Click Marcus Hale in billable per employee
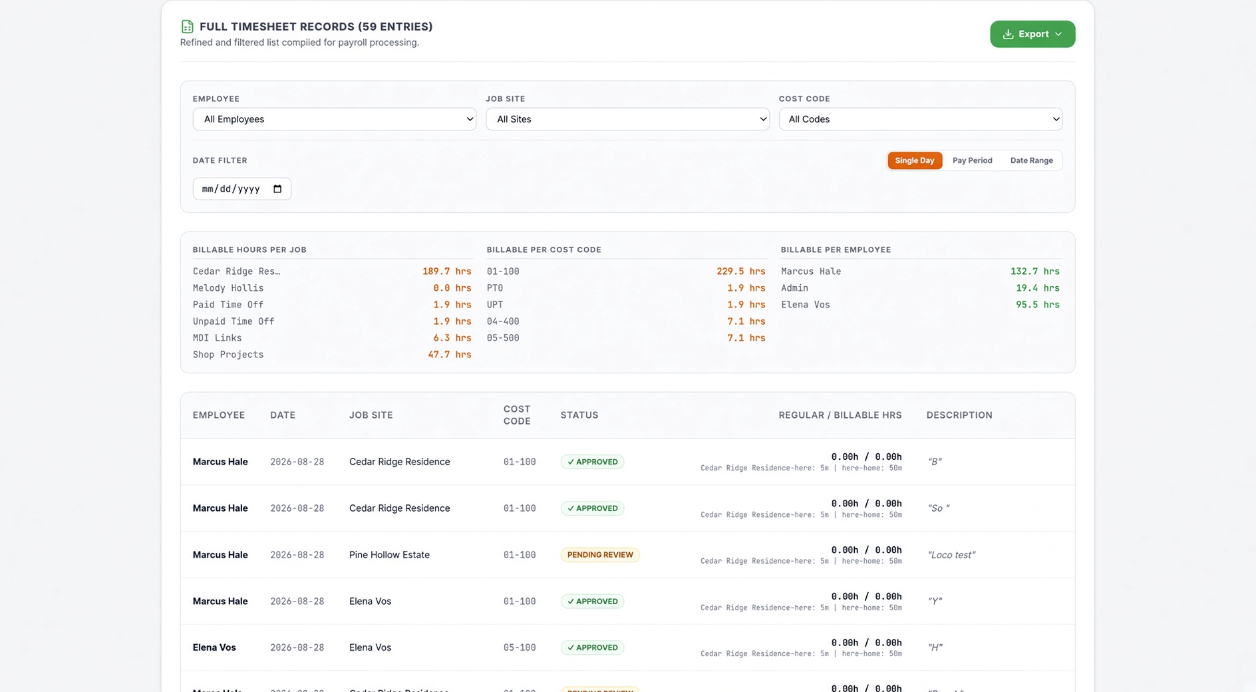The image size is (1256, 692). point(811,271)
